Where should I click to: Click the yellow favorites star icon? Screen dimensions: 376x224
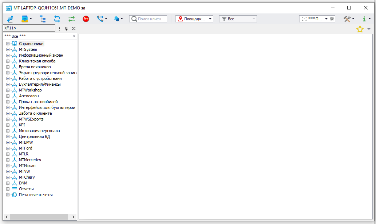(360, 29)
